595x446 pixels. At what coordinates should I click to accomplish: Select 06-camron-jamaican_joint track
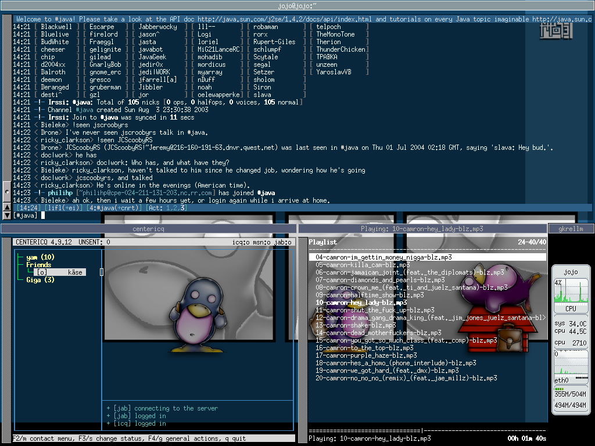(410, 272)
